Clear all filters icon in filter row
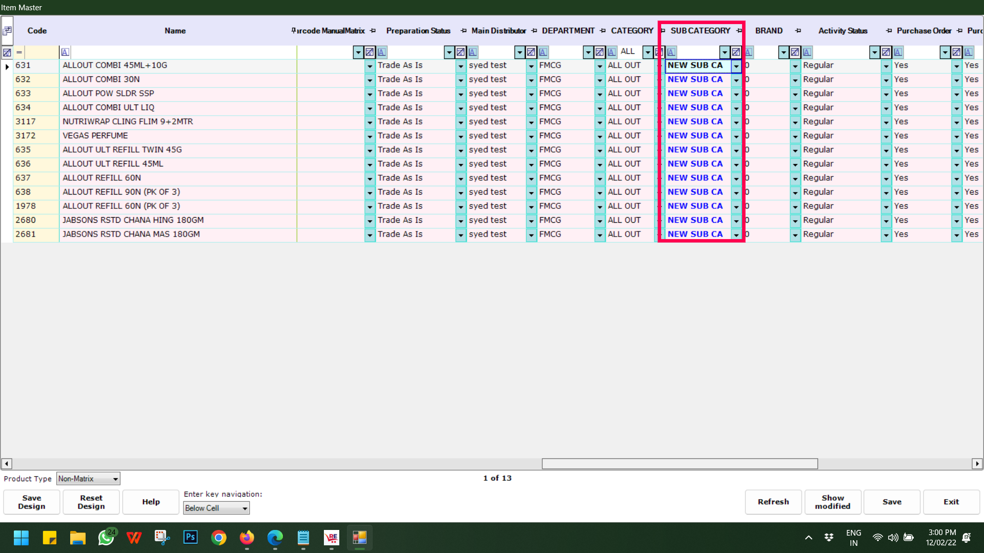Image resolution: width=984 pixels, height=553 pixels. 7,52
